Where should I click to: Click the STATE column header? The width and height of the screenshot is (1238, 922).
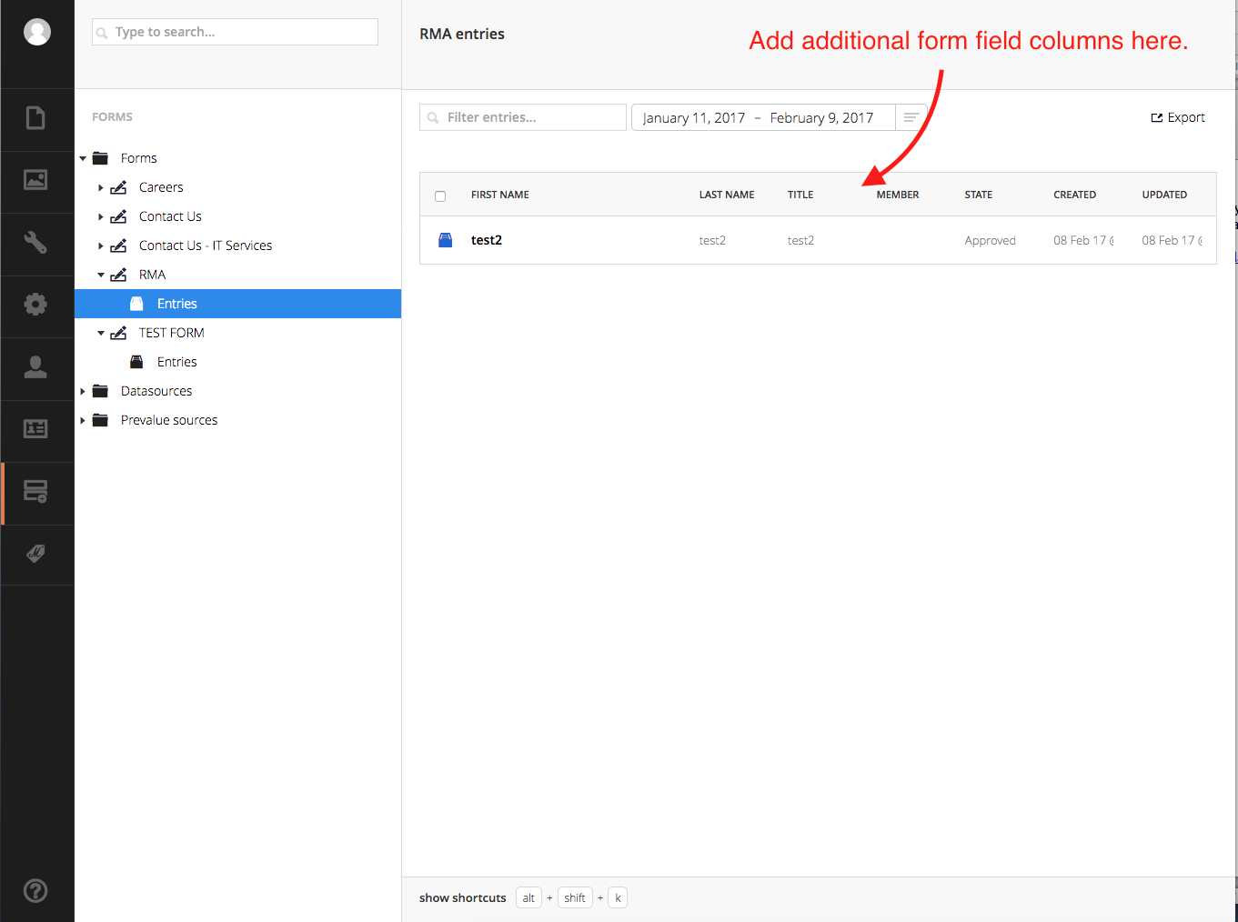click(x=979, y=195)
